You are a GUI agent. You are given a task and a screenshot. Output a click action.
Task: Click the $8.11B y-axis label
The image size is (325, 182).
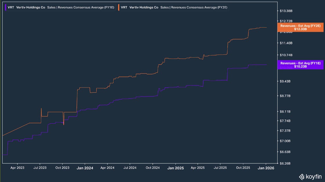[x=285, y=111]
